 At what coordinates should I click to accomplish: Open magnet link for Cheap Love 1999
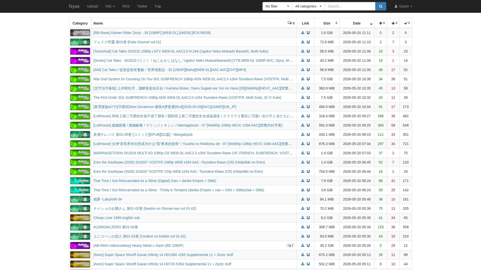pyautogui.click(x=308, y=218)
